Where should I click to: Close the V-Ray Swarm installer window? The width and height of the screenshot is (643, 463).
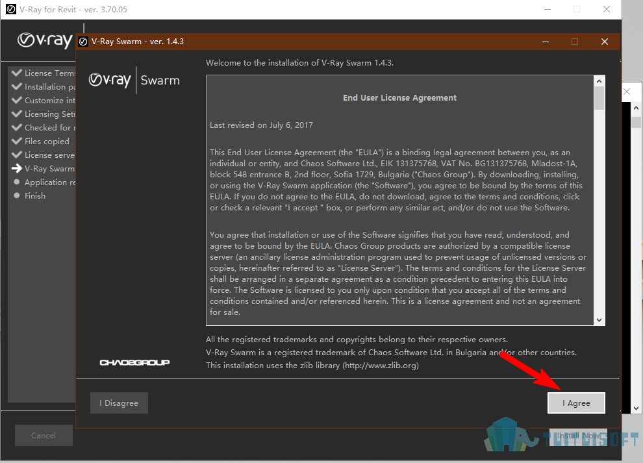605,42
